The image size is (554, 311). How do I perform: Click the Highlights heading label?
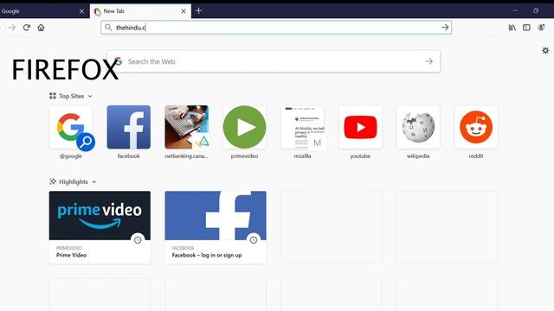(74, 182)
